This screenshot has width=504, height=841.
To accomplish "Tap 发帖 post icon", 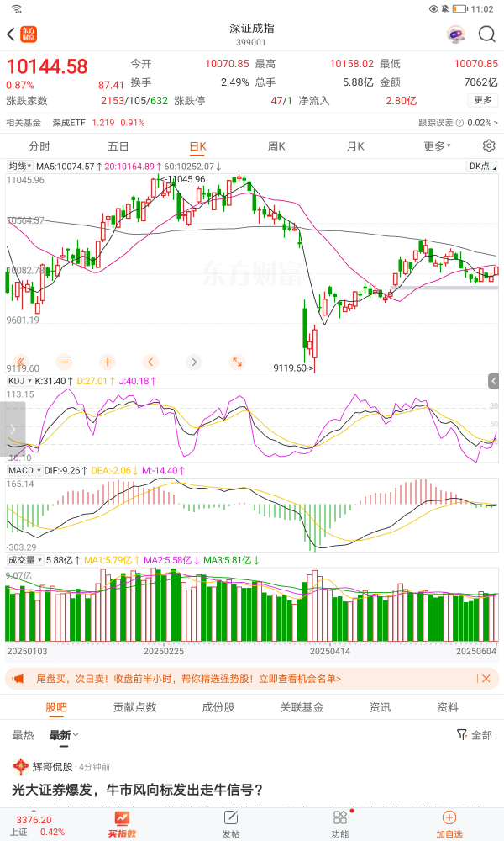I will (x=230, y=822).
